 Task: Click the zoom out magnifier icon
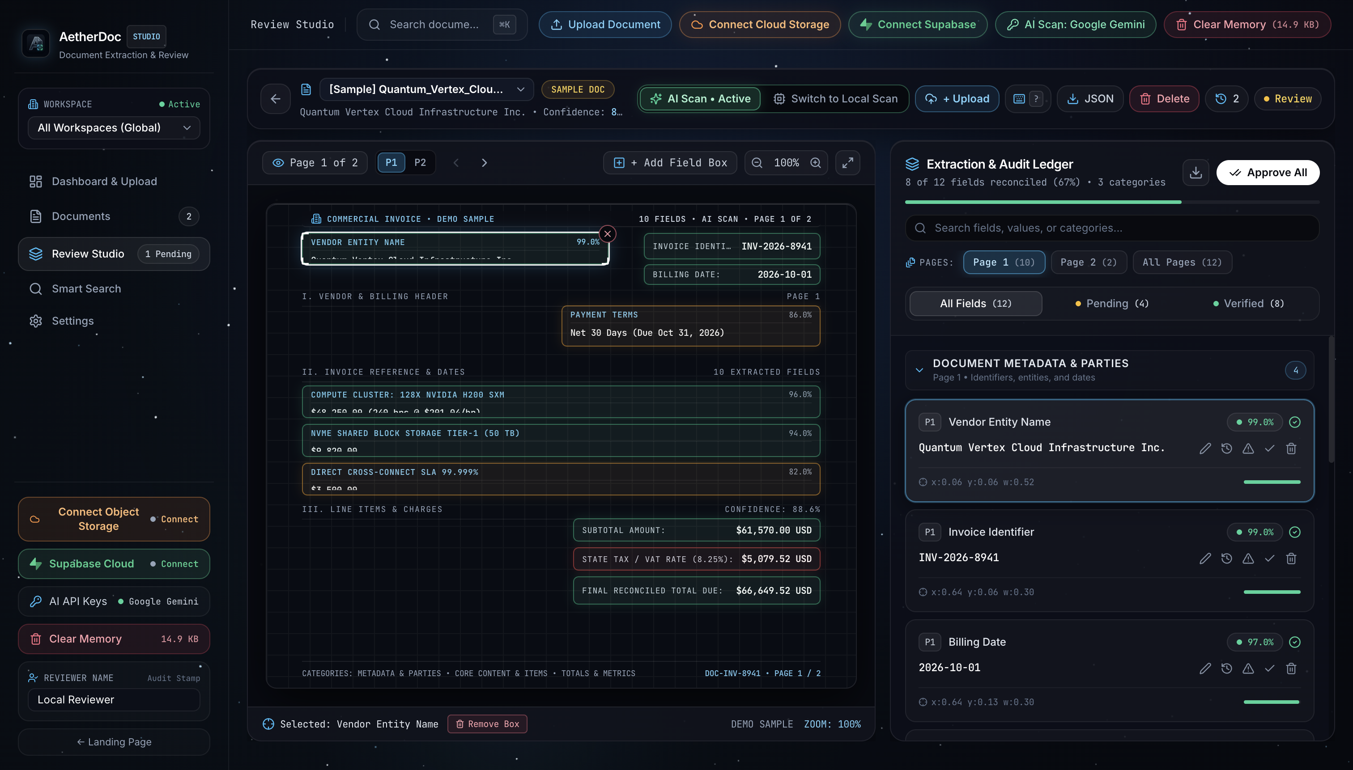[757, 163]
